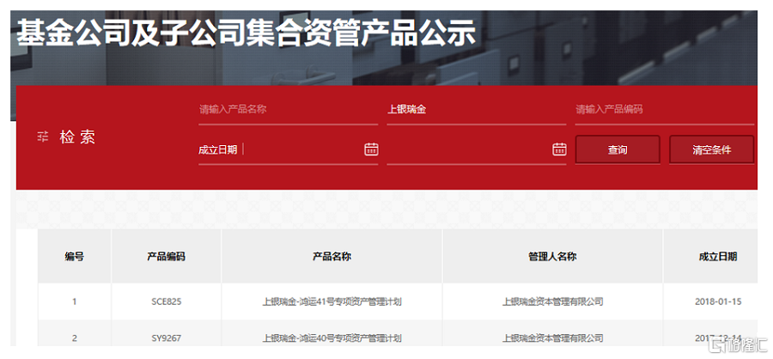Focus the 请输入产品名称 product name field
This screenshot has width=773, height=359.
(x=288, y=109)
